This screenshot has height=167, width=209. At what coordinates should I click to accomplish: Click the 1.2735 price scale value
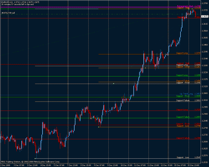click(205, 135)
